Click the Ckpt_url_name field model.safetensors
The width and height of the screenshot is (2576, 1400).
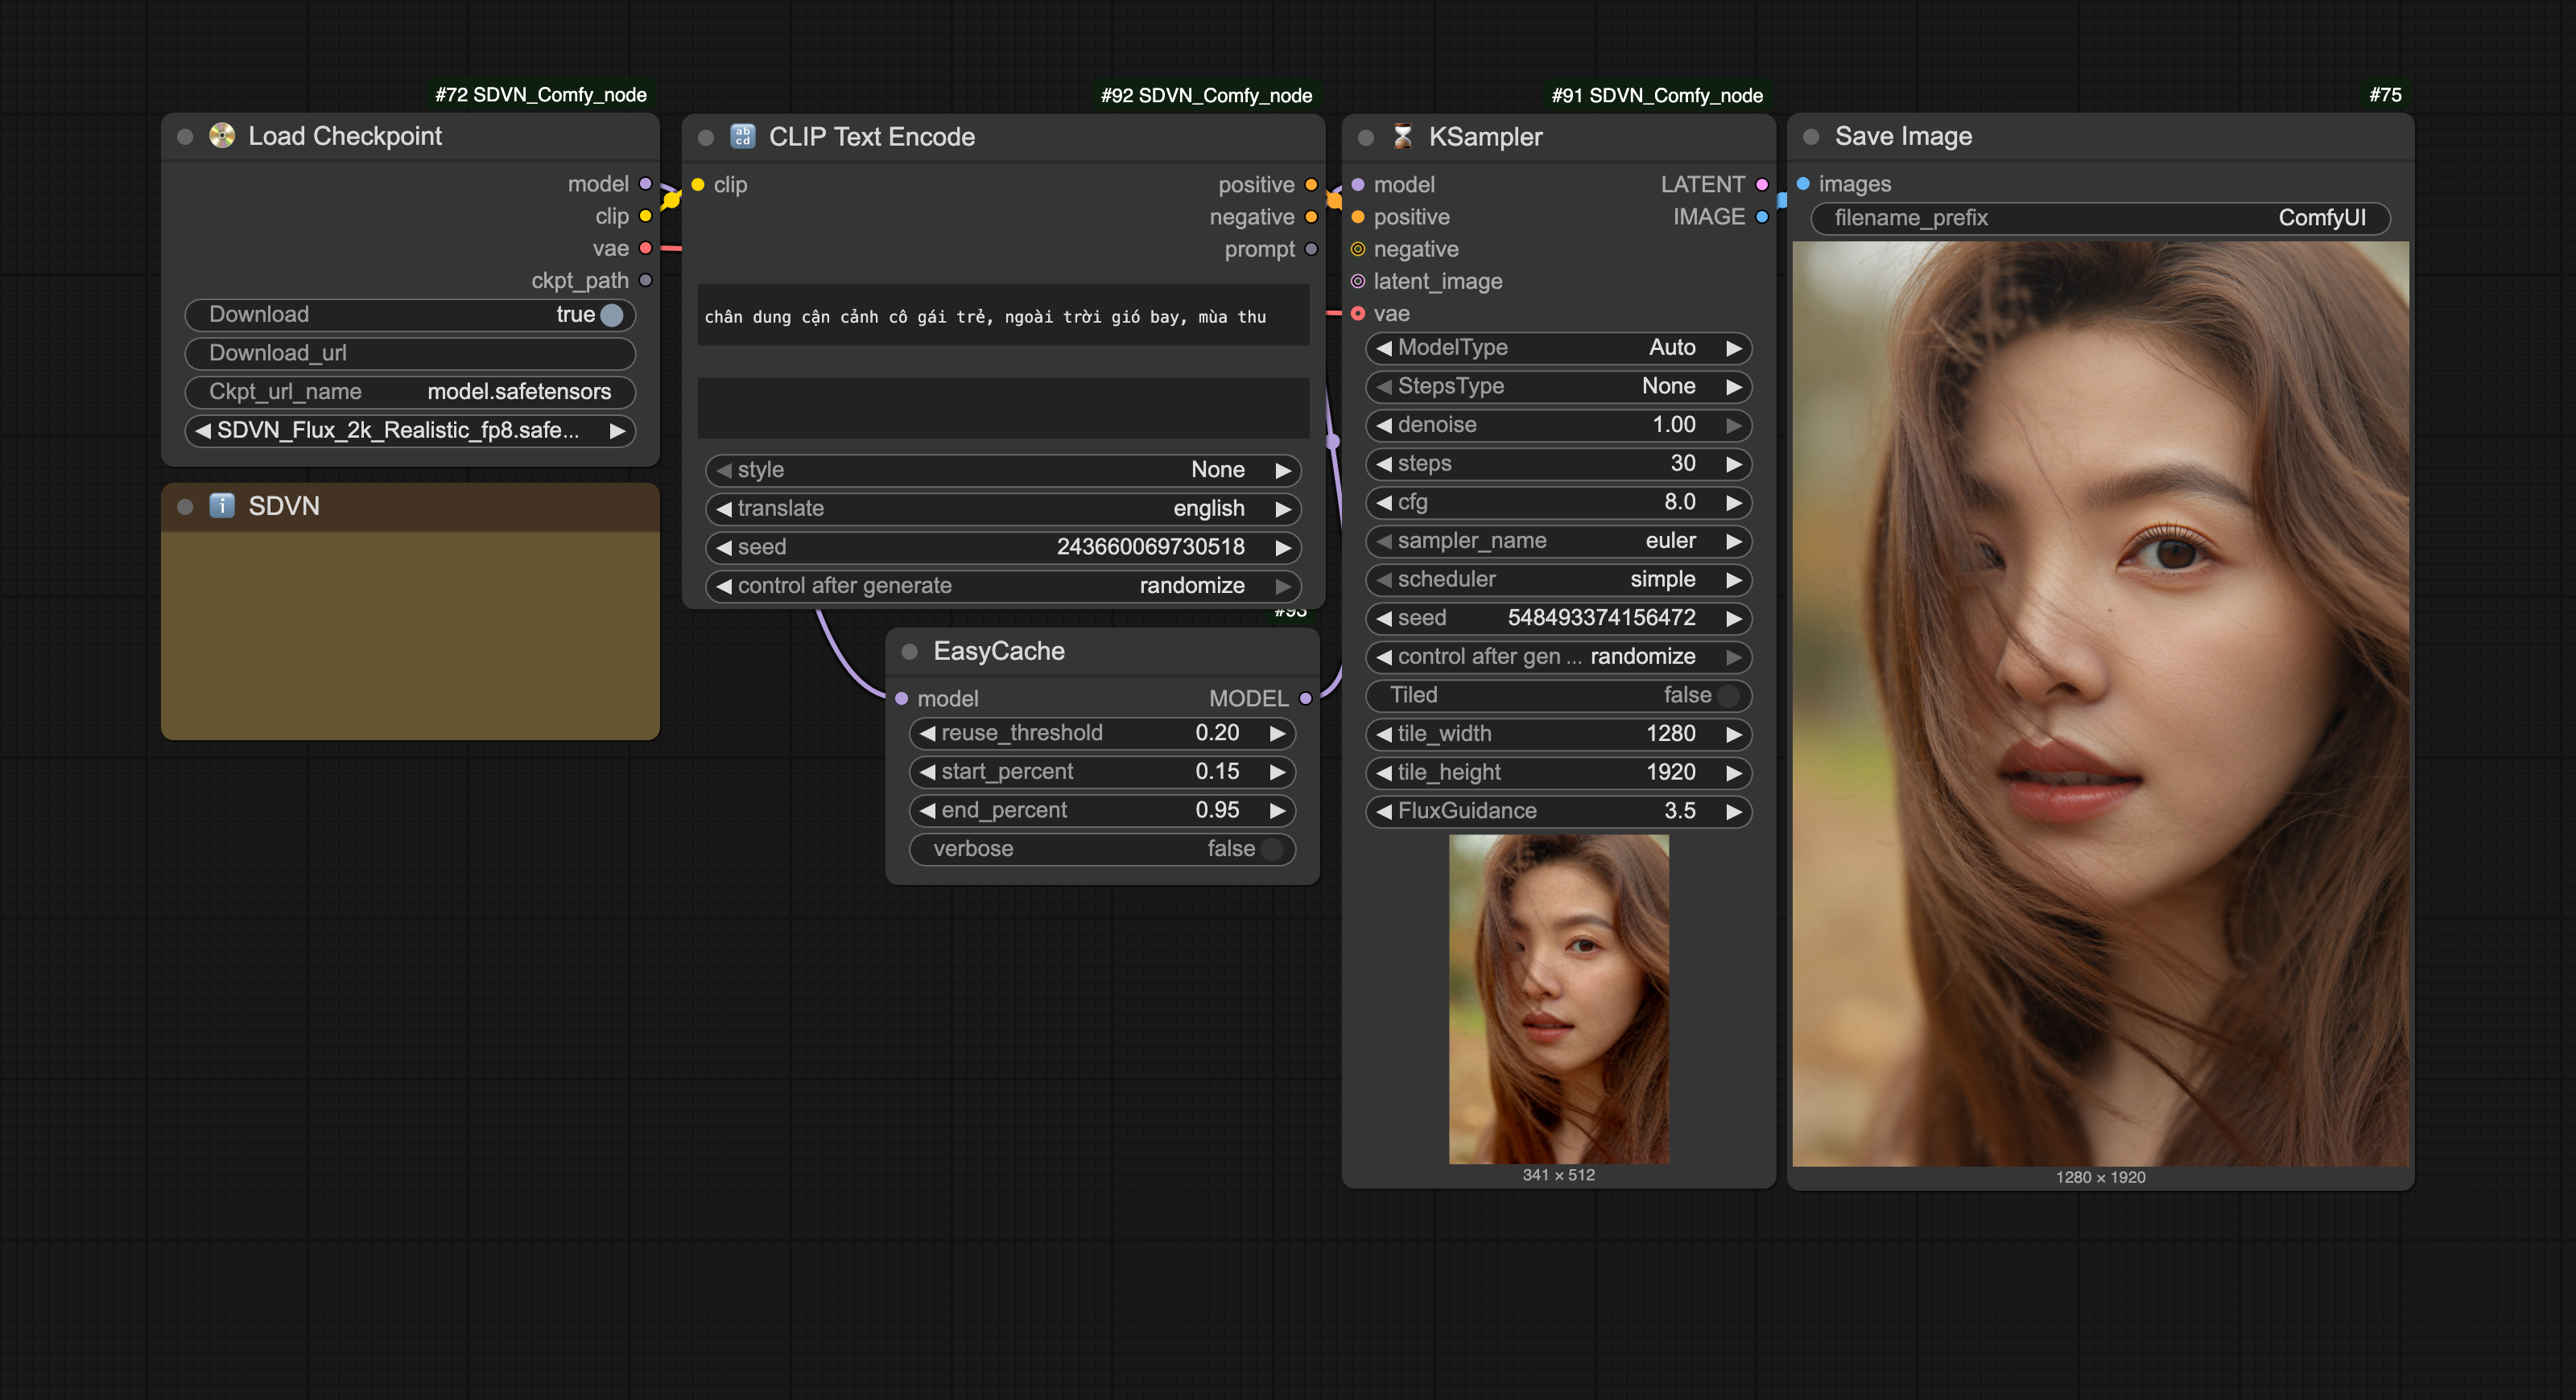point(411,392)
